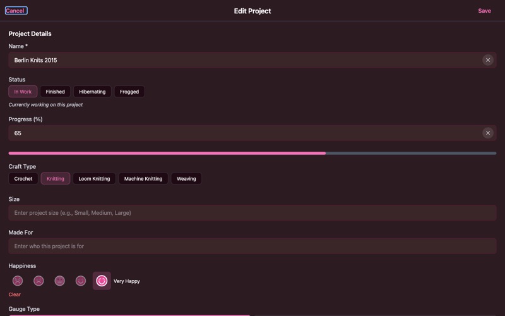
Task: Click the 'Craft Type' label
Action: click(x=22, y=166)
